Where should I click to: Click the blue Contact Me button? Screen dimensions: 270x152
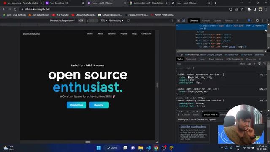coord(76,105)
